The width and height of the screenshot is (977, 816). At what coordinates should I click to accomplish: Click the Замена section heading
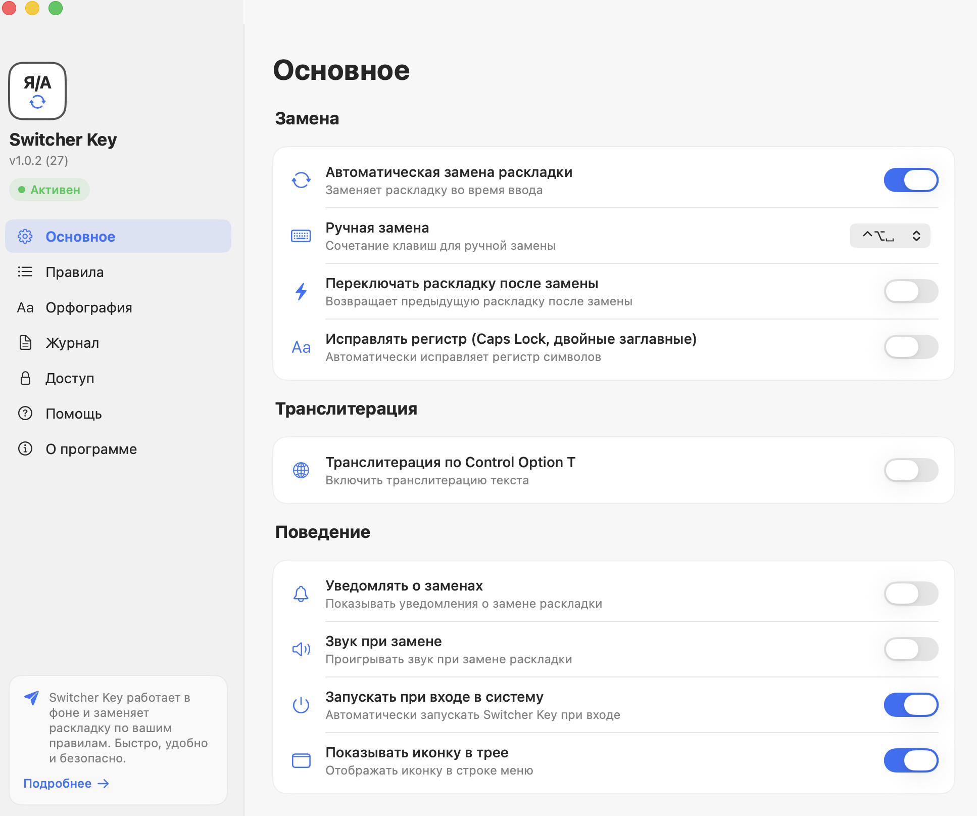pyautogui.click(x=307, y=118)
